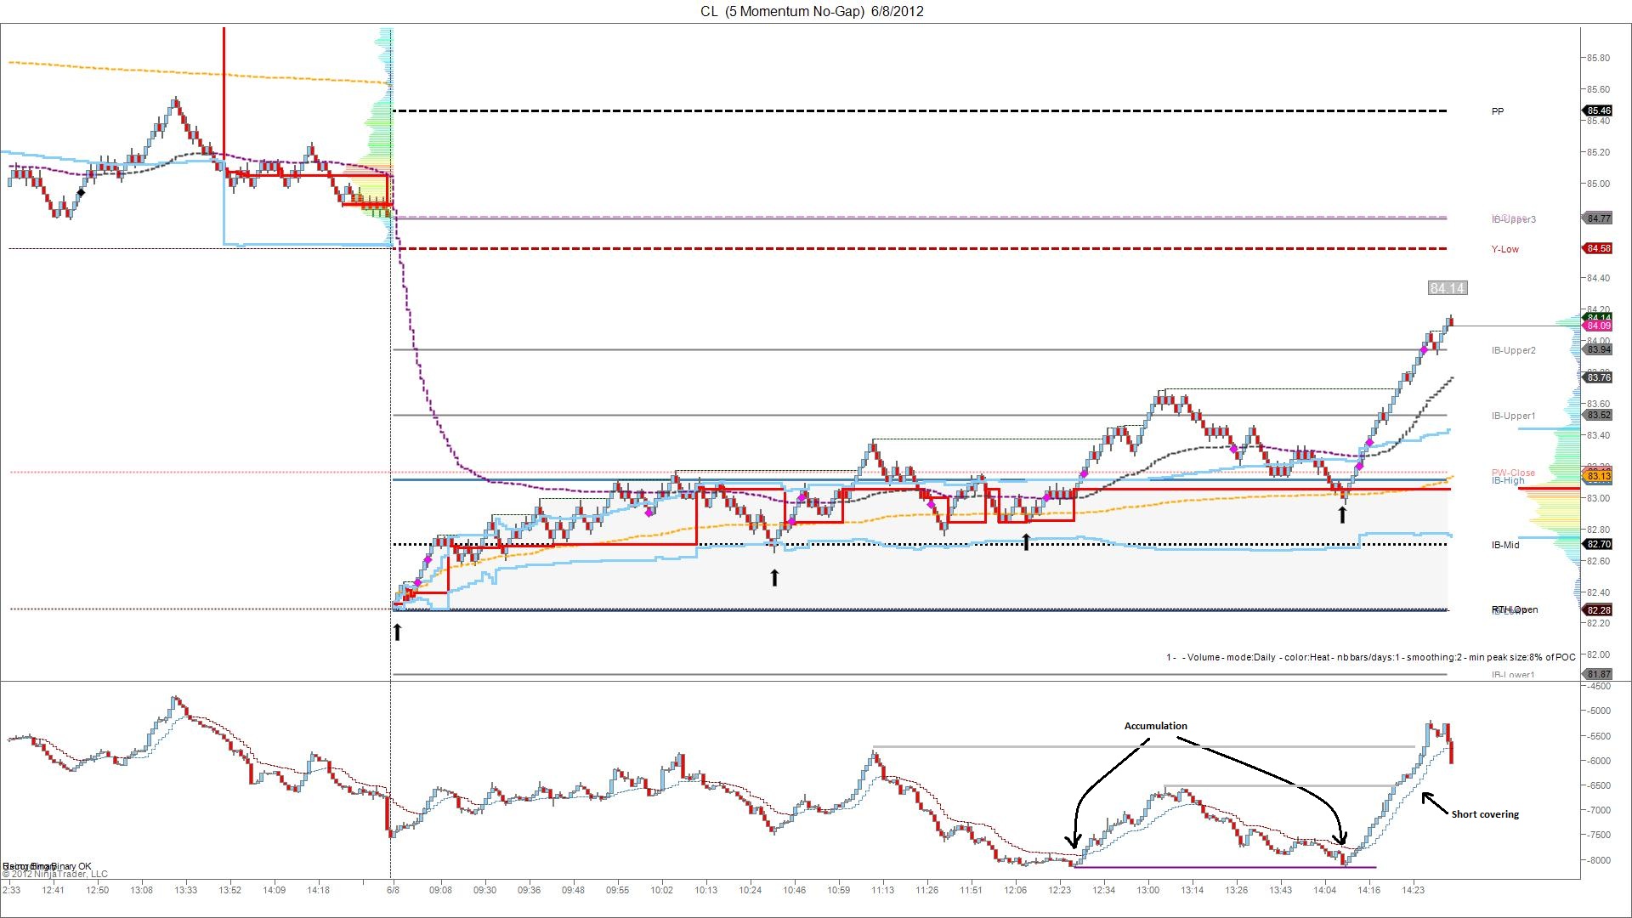The width and height of the screenshot is (1632, 918).
Task: Click the -6000 lower panel axis label
Action: pos(1598,761)
